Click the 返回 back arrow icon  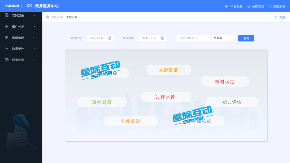pos(276,17)
